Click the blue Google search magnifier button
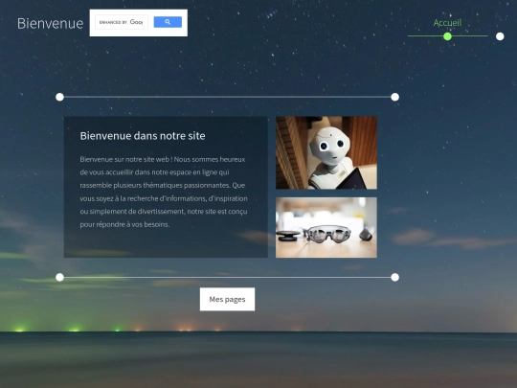Viewport: 517px width, 388px height. [x=168, y=22]
